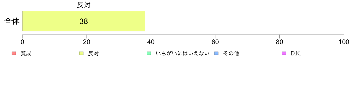Click the green いちがいにはいえない legend swatch

coord(149,53)
